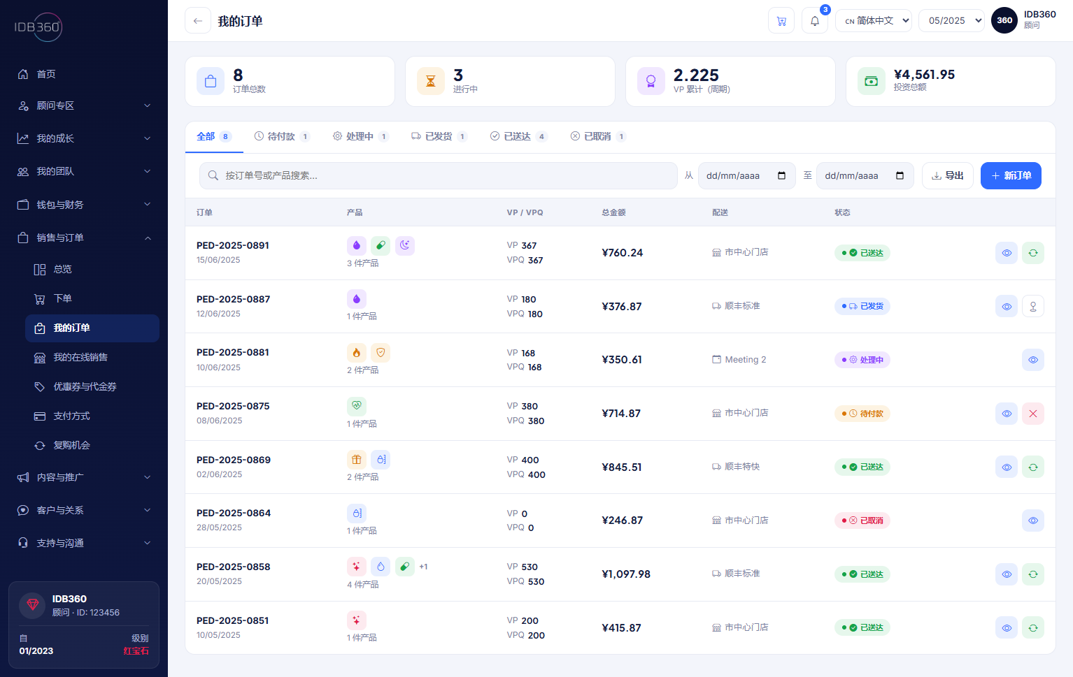View details of order PED-2025-0858
The height and width of the screenshot is (677, 1073).
coord(1007,574)
